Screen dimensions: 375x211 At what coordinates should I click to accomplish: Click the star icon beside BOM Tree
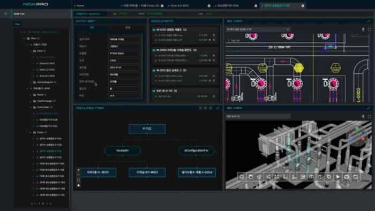pos(6,14)
